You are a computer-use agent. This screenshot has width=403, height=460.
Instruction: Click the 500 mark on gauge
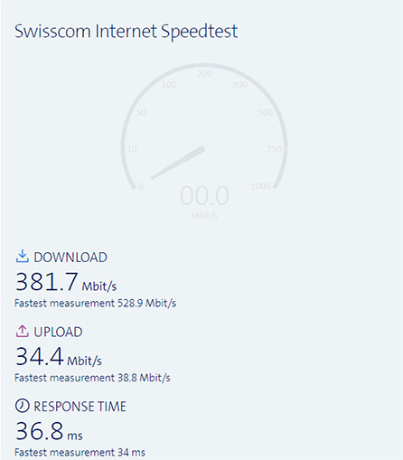[x=265, y=112]
